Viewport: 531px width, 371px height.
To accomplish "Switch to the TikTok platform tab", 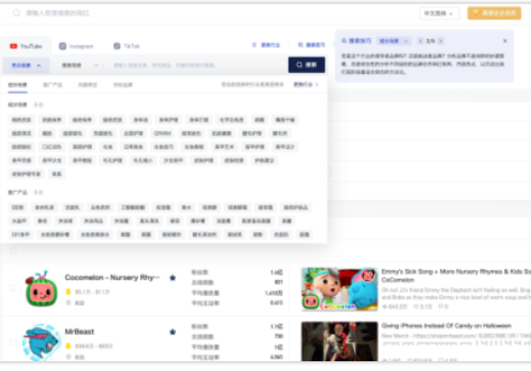I will tap(127, 46).
